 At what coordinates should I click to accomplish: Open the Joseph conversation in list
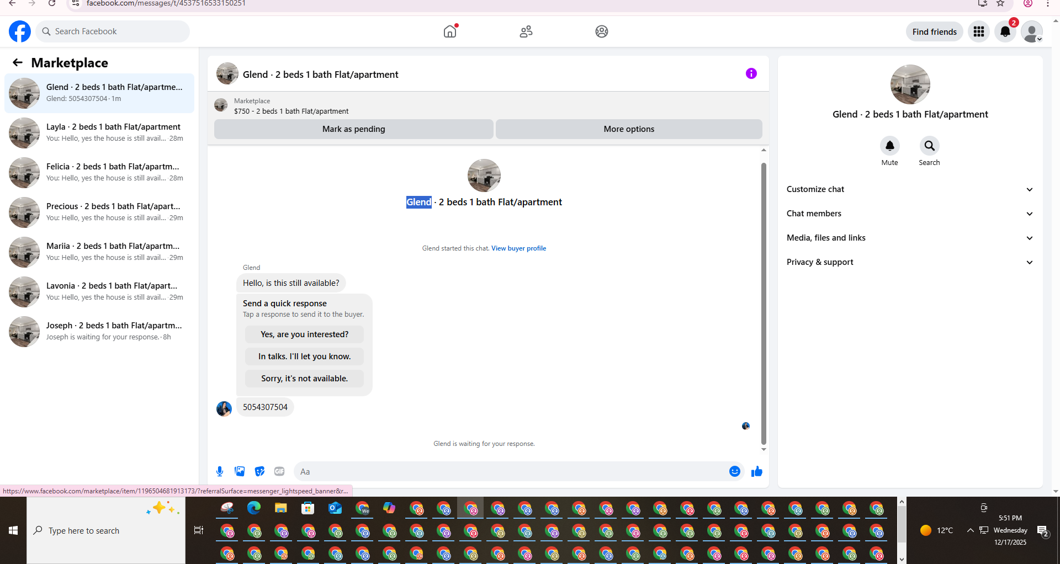click(x=99, y=331)
